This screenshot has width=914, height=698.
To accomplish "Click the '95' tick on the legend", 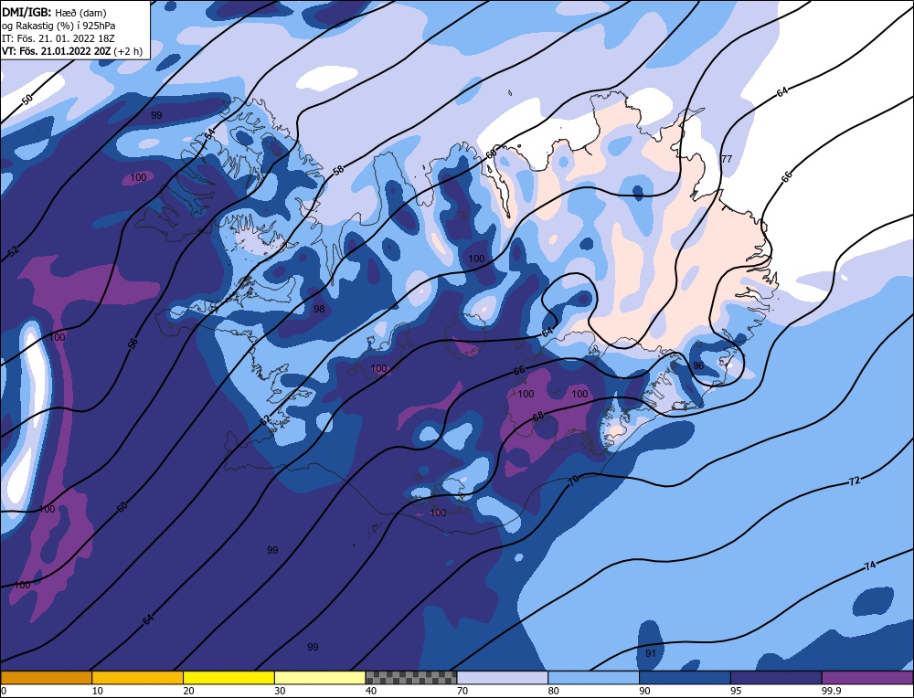I will pos(736,691).
